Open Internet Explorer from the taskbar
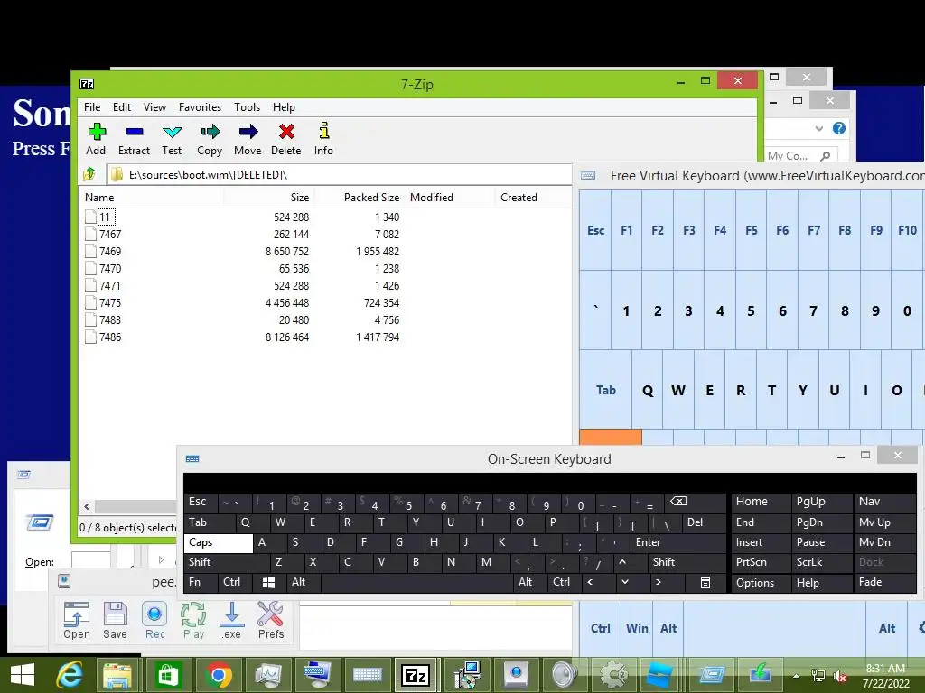 [x=70, y=675]
